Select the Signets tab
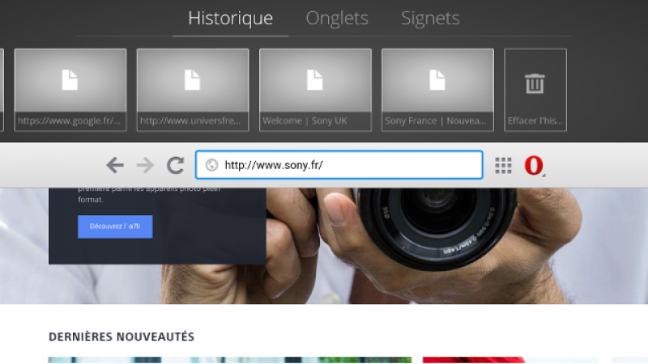The height and width of the screenshot is (364, 648). point(430,19)
